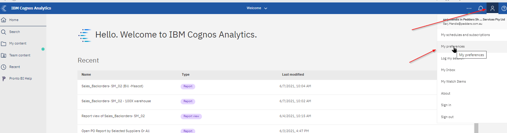Open Home in the side navigation
Screen dimensions: 507x133
[14, 20]
